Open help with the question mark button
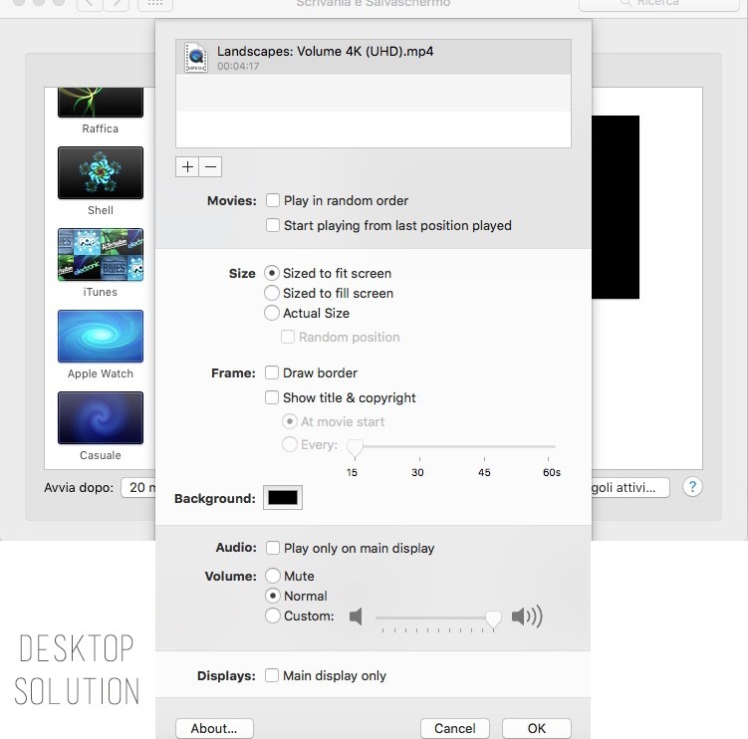The height and width of the screenshot is (739, 748). pyautogui.click(x=692, y=487)
